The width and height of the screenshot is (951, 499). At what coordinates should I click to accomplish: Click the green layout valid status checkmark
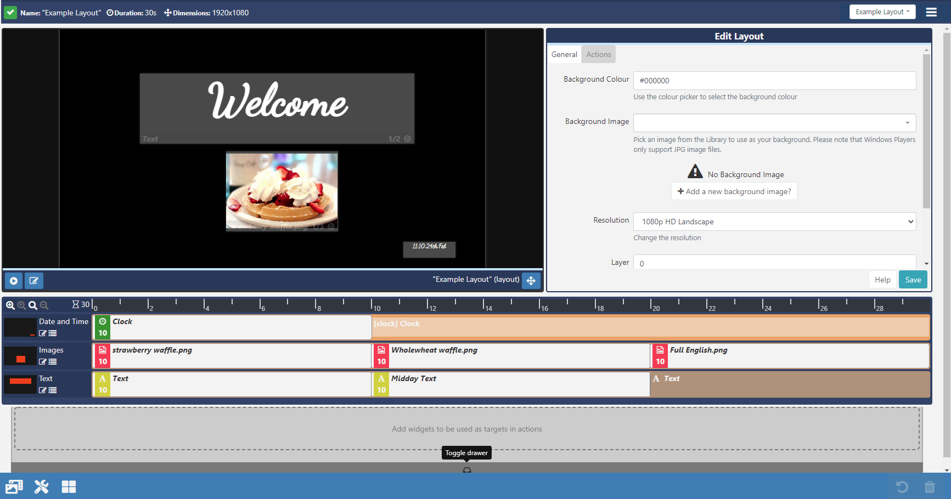coord(10,12)
